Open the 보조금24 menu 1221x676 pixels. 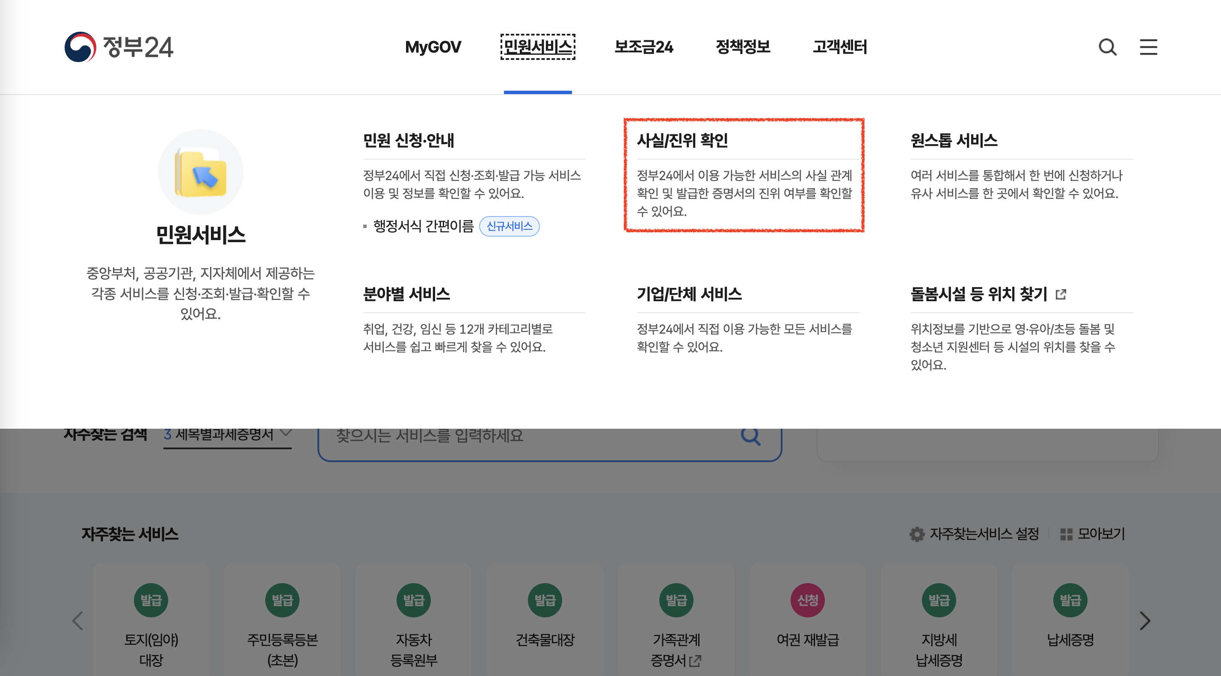[643, 47]
